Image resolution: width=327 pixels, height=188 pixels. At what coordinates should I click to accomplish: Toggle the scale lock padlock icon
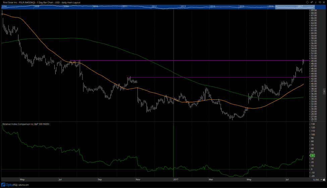[324, 180]
